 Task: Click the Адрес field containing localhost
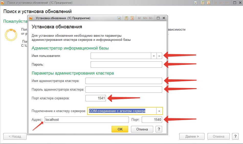(86, 119)
